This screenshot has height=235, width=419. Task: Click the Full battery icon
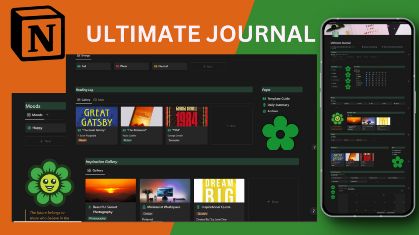click(79, 67)
